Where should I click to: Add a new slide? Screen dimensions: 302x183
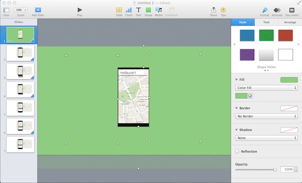pos(38,10)
